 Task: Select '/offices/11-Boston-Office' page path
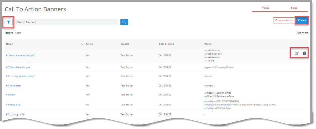[x=218, y=93]
